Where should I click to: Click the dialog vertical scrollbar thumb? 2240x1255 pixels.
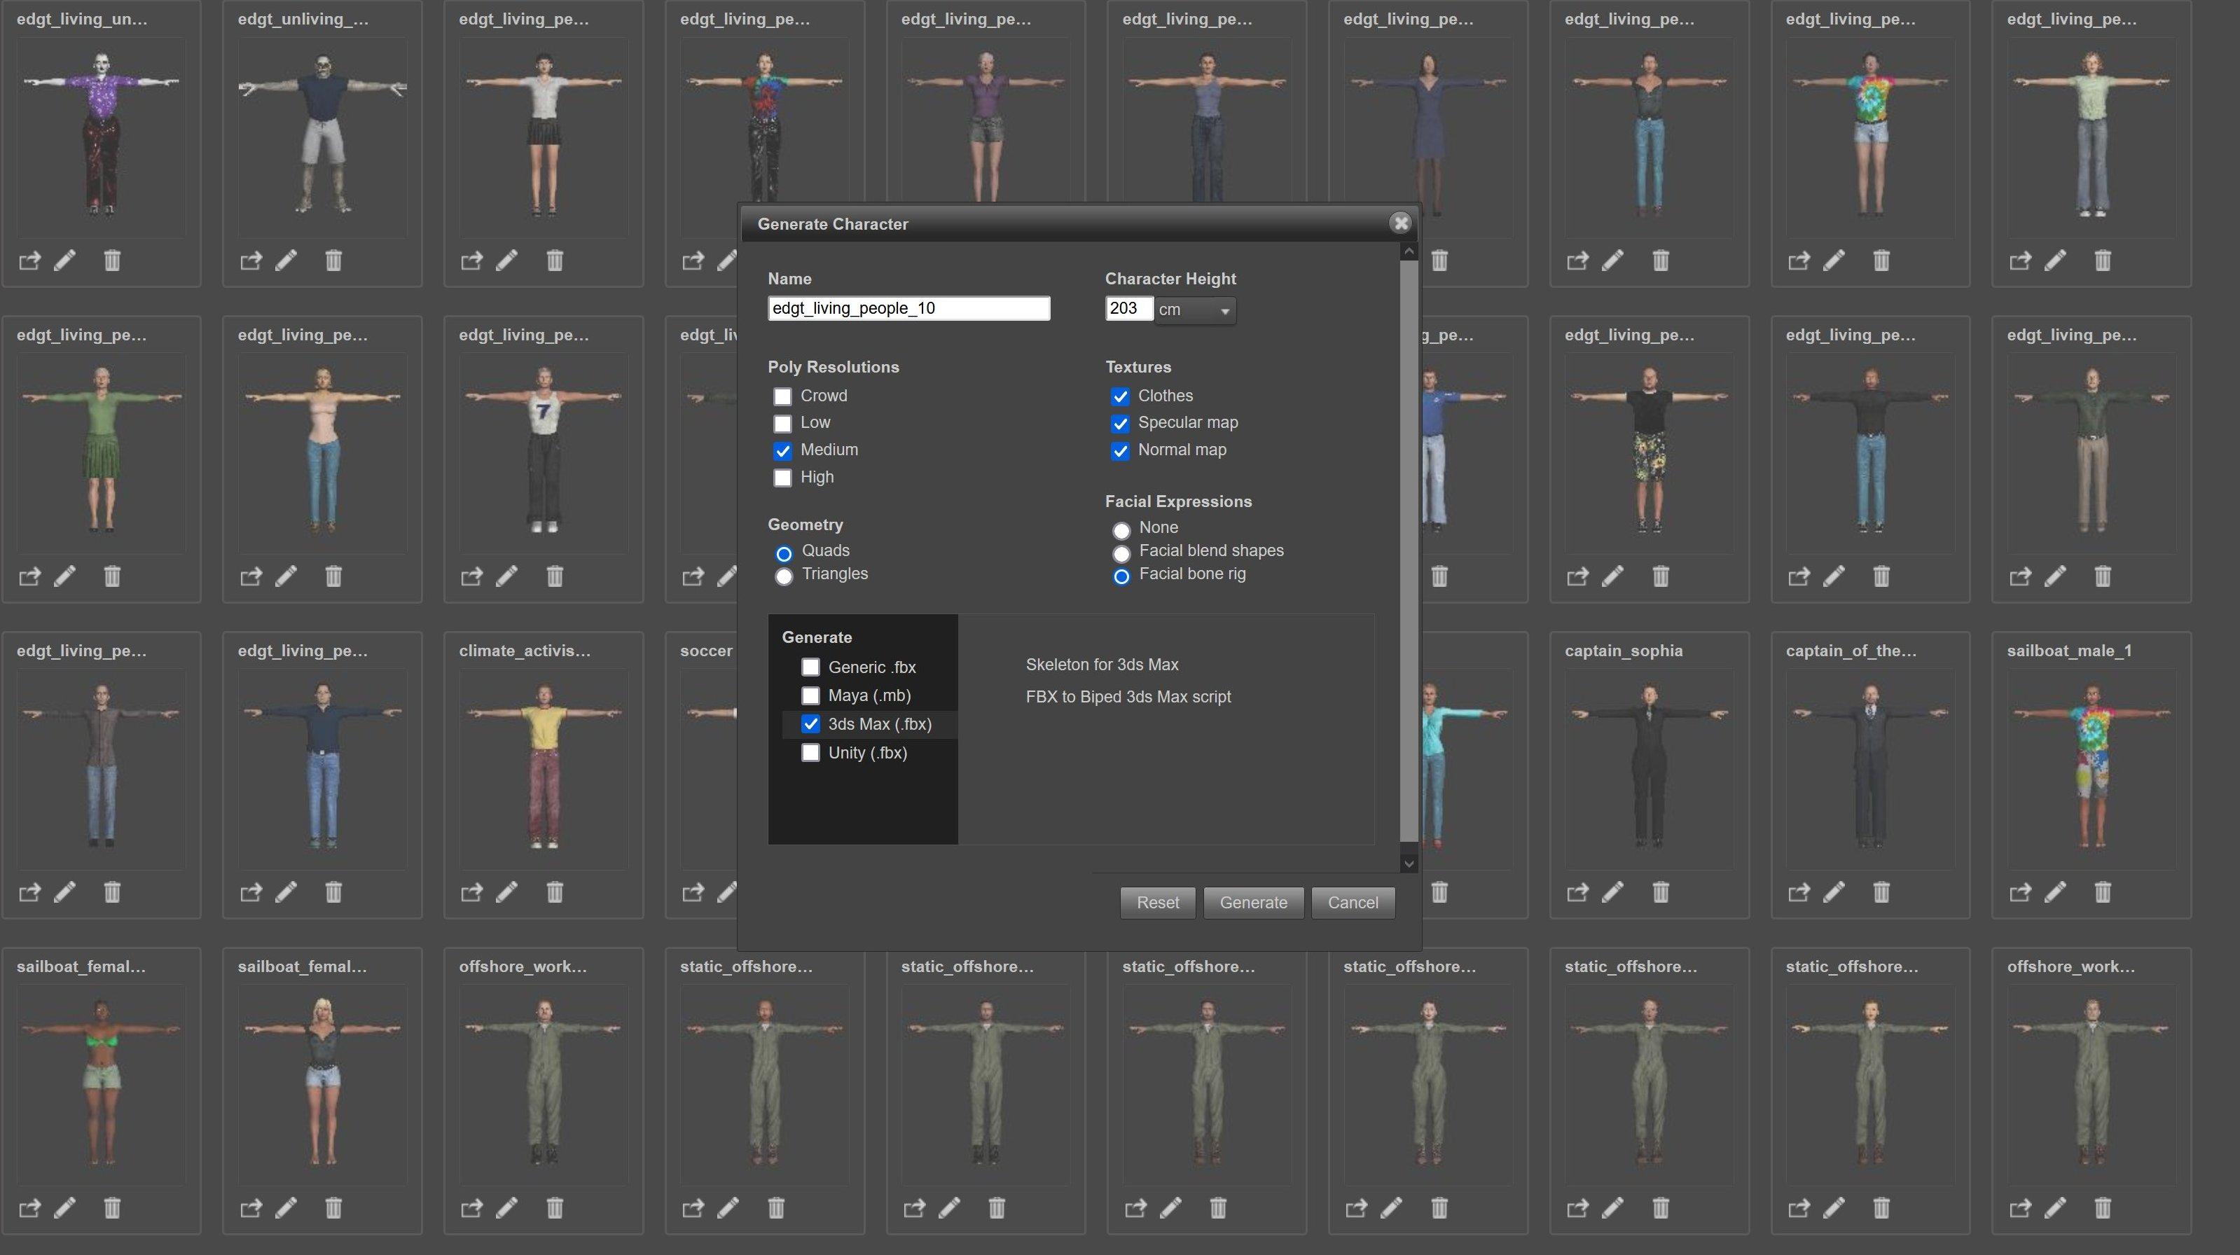[1409, 550]
